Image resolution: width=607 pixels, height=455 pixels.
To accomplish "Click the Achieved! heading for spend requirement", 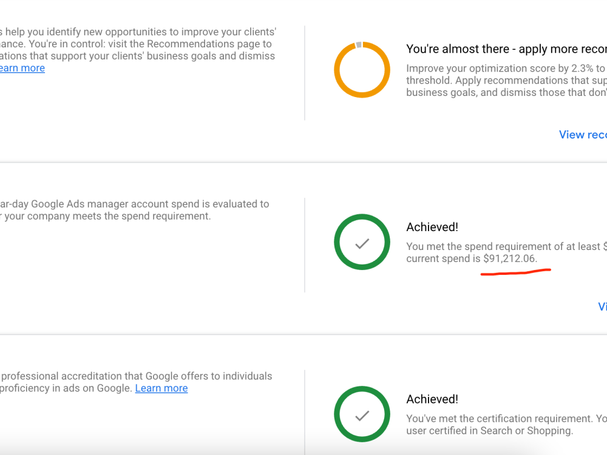I will click(x=432, y=227).
